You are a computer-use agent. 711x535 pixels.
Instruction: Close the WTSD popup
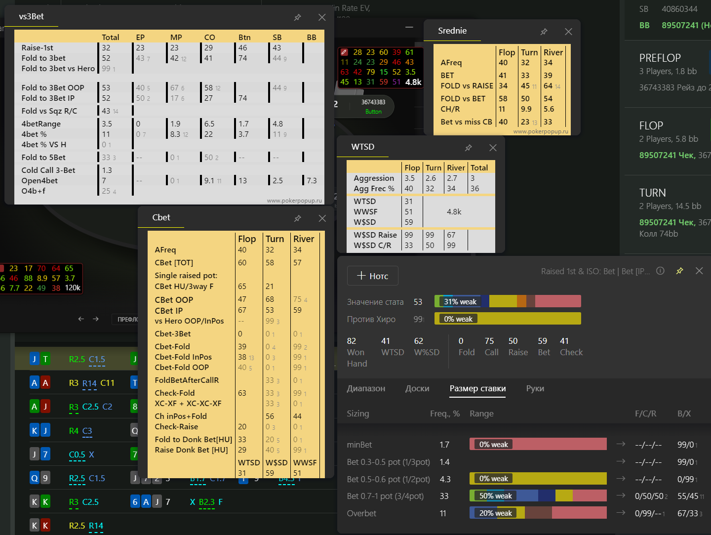coord(493,148)
